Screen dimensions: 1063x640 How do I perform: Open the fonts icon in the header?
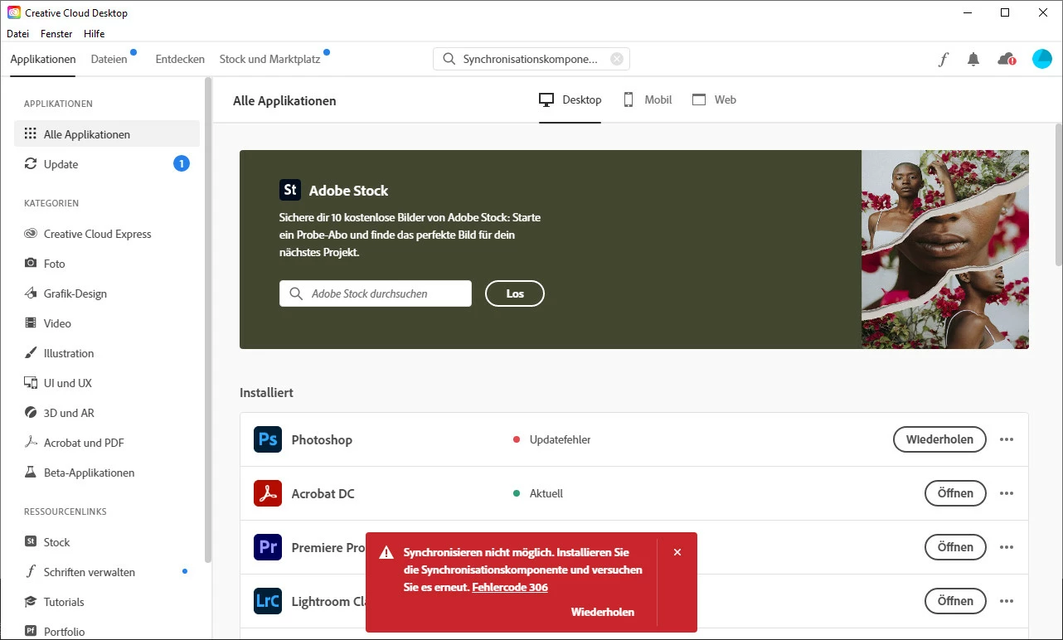944,59
